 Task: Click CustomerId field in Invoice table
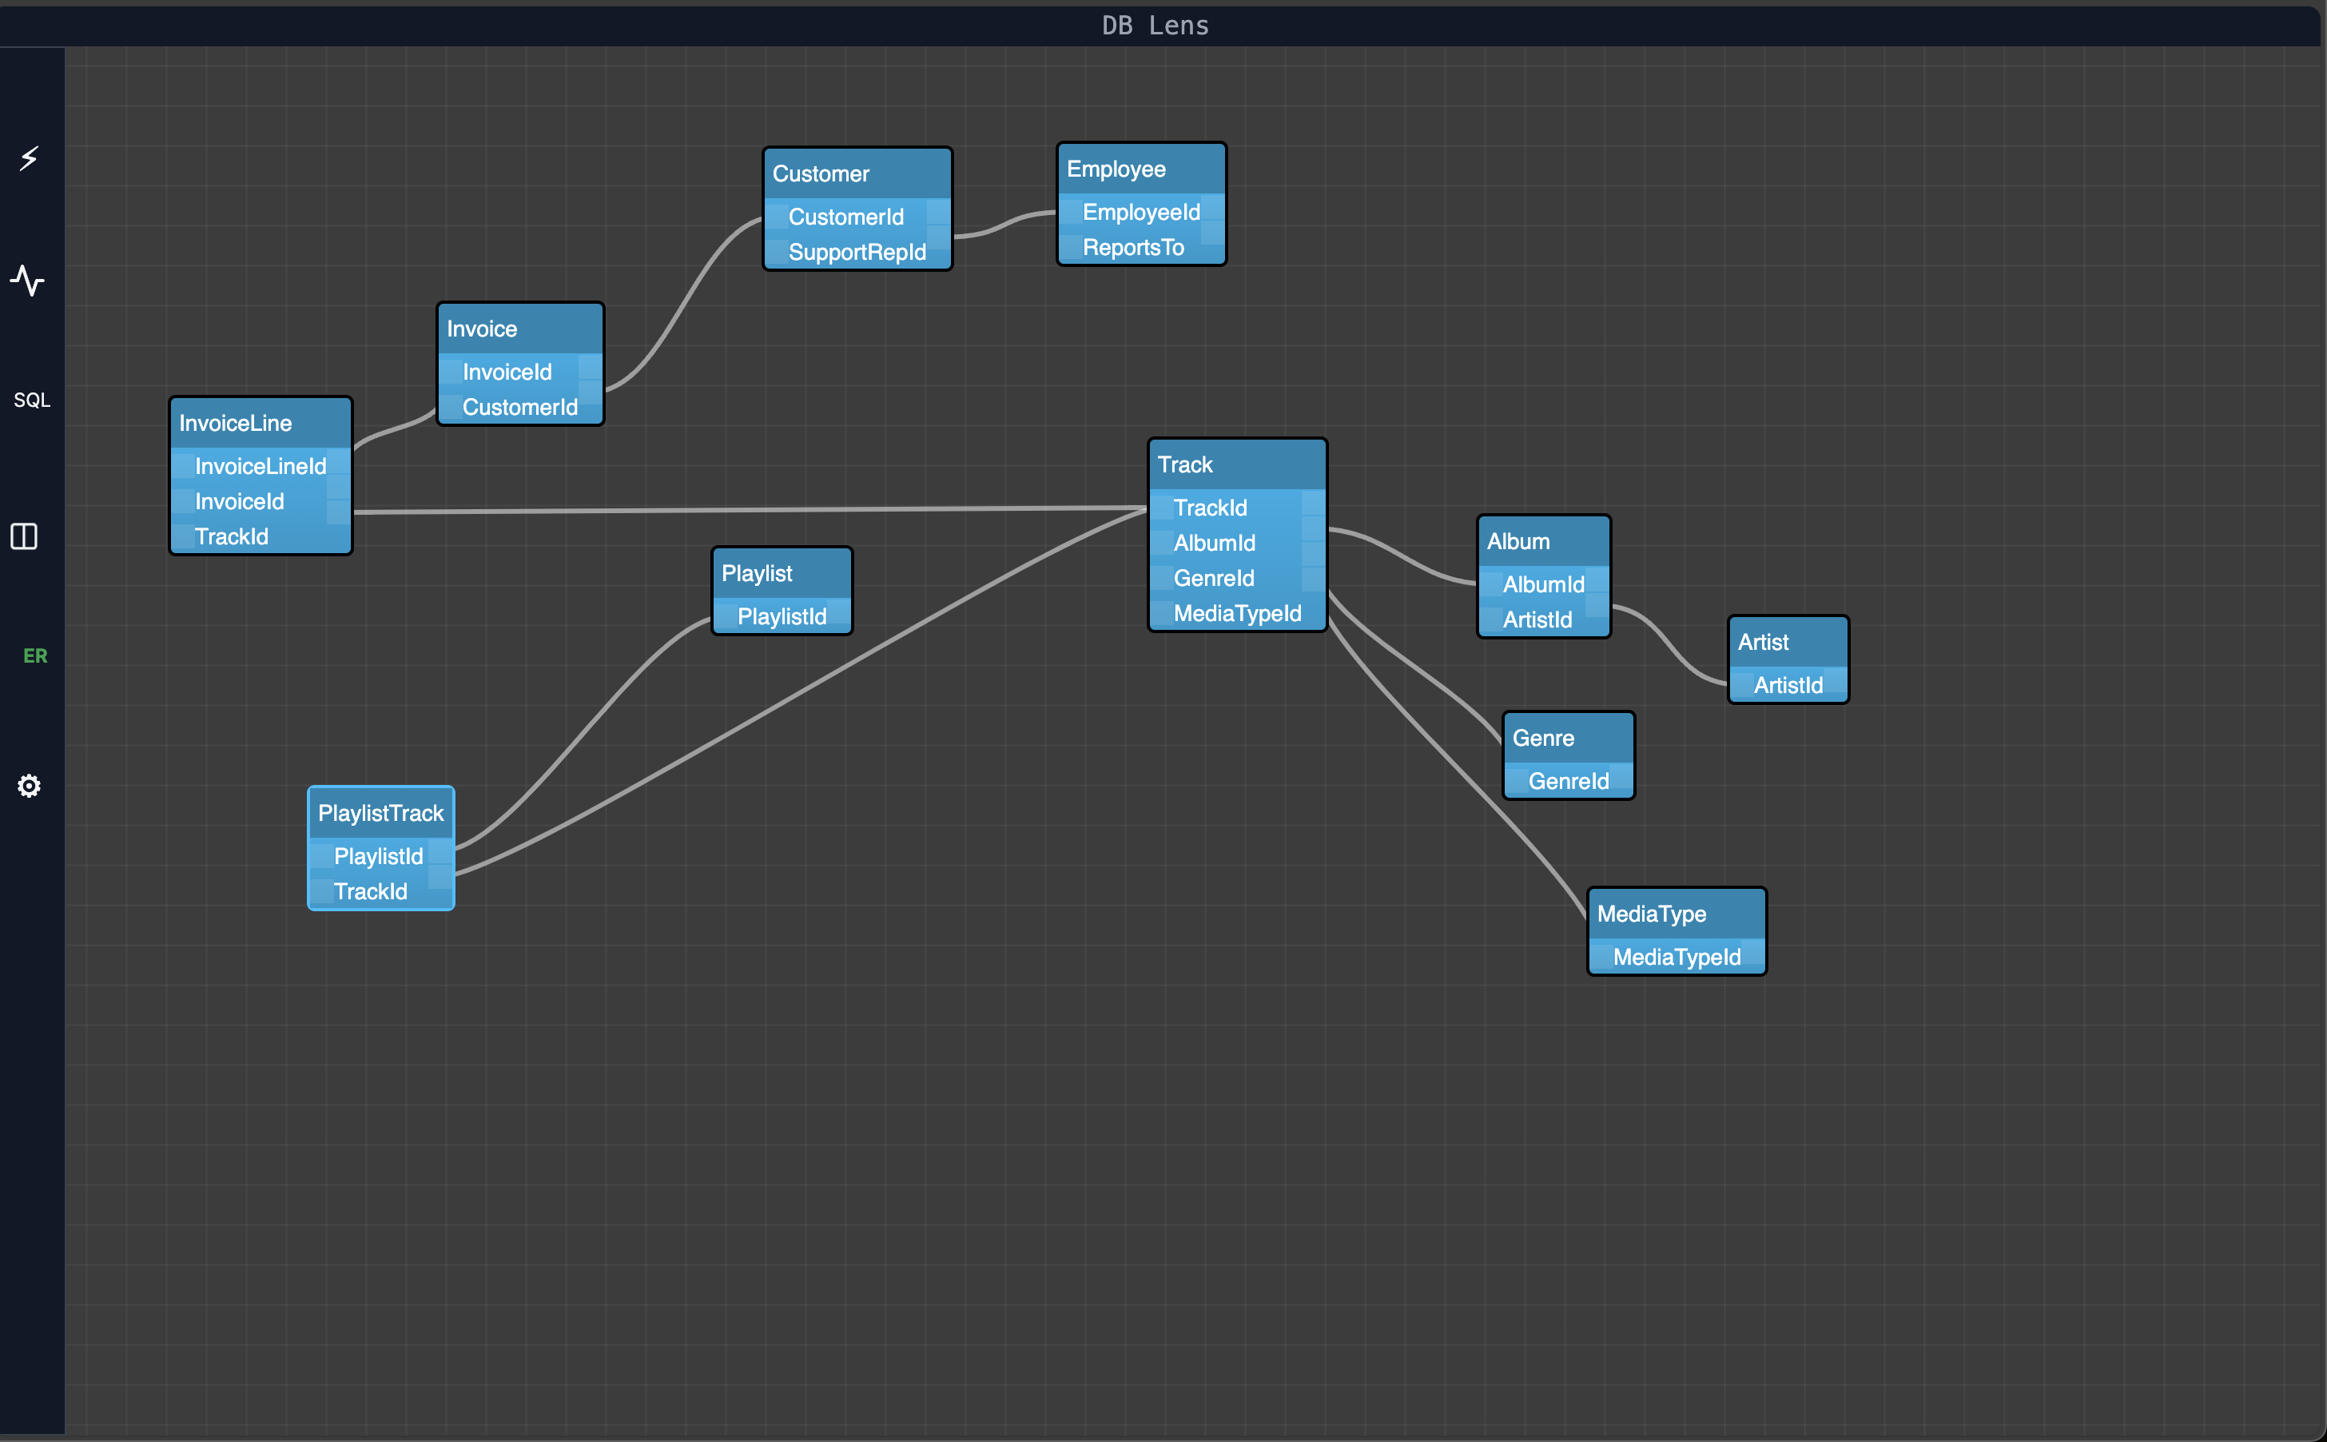click(x=519, y=407)
